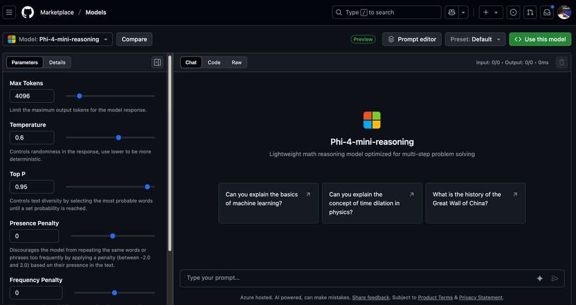Screen dimensions: 576x305
Task: Switch to Details tab
Action: 57,62
